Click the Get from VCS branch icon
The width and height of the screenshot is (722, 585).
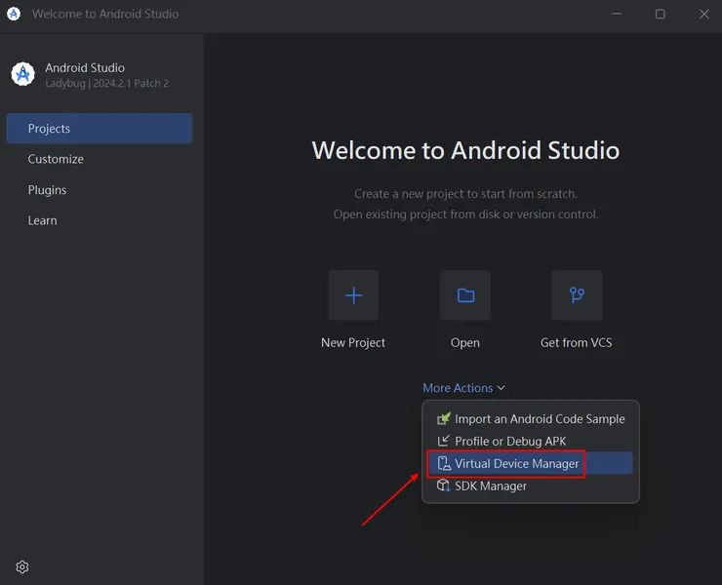[x=577, y=295]
